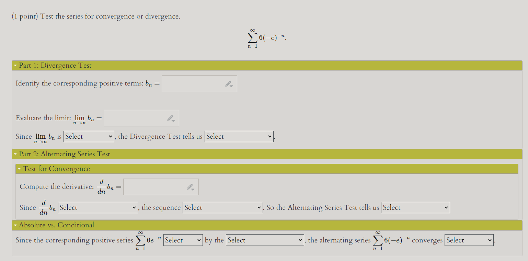The image size is (528, 261).
Task: Open the Alternating Series Test conclusion dropdown
Action: (415, 207)
